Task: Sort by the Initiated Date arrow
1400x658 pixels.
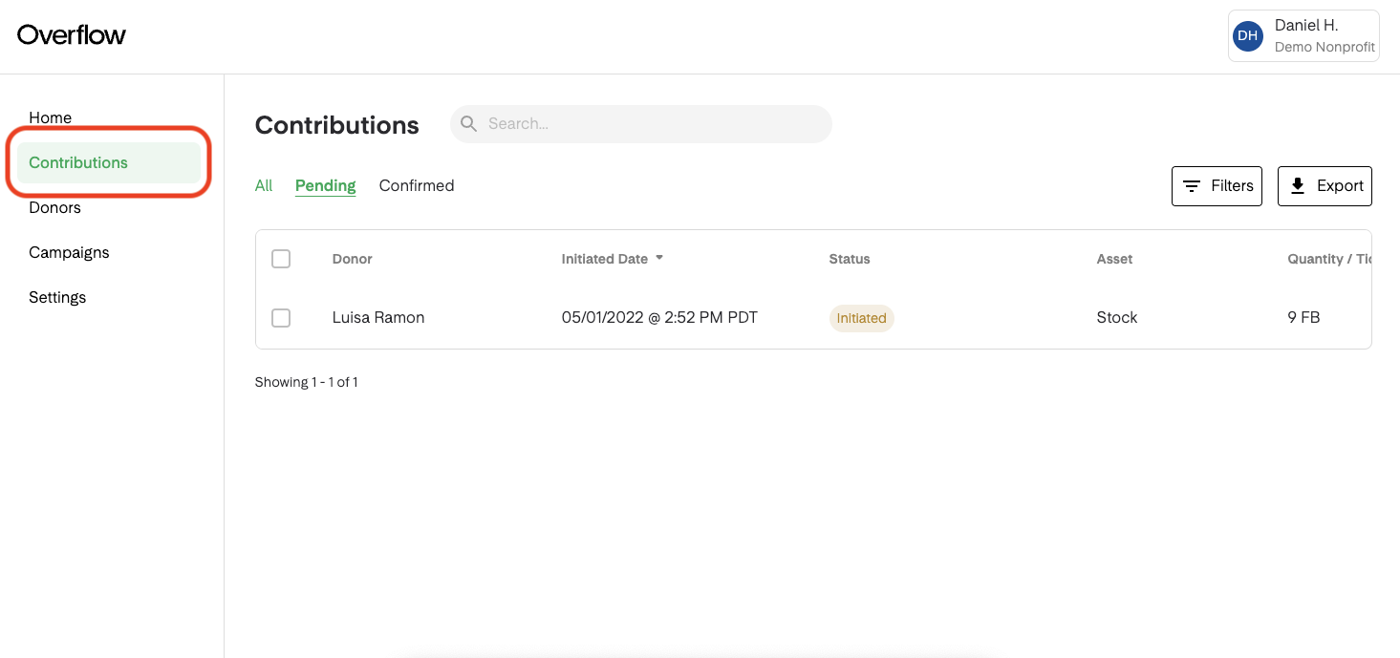Action: (x=659, y=258)
